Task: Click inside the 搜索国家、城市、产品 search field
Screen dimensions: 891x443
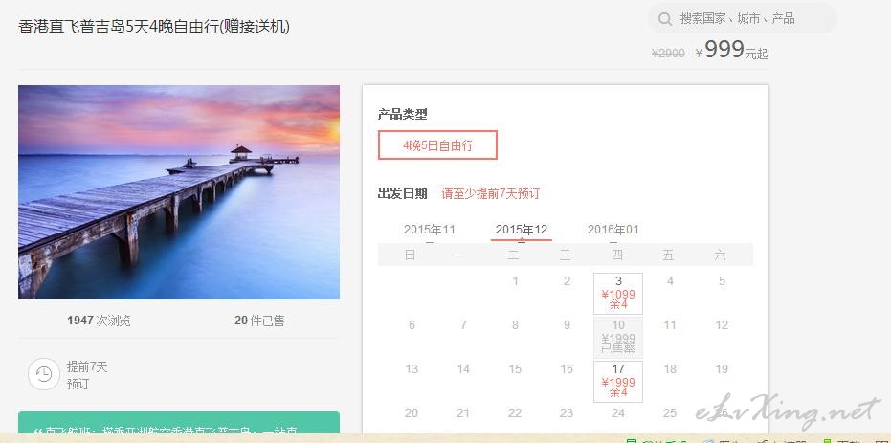Action: pyautogui.click(x=742, y=19)
